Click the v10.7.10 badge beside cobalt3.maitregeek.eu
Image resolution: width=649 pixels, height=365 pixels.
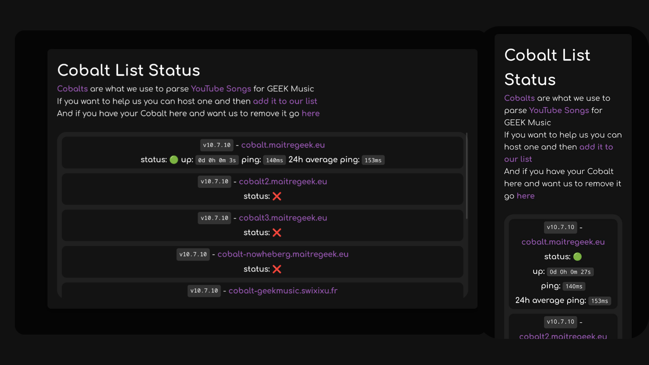click(214, 218)
